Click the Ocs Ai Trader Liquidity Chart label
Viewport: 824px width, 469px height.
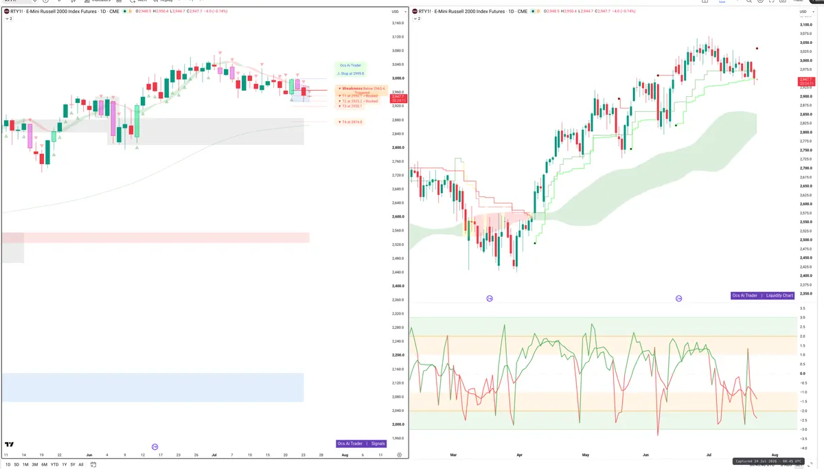click(763, 295)
